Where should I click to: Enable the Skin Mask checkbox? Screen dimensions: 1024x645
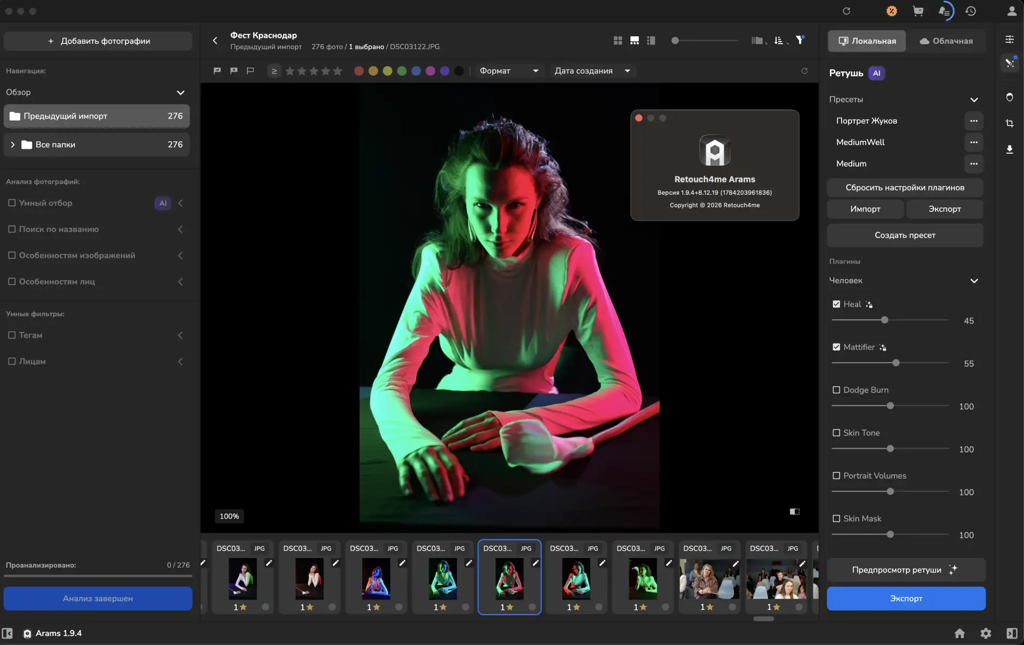click(x=836, y=519)
